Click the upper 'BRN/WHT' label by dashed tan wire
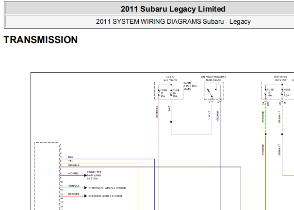The image size is (294, 210). (x=279, y=117)
